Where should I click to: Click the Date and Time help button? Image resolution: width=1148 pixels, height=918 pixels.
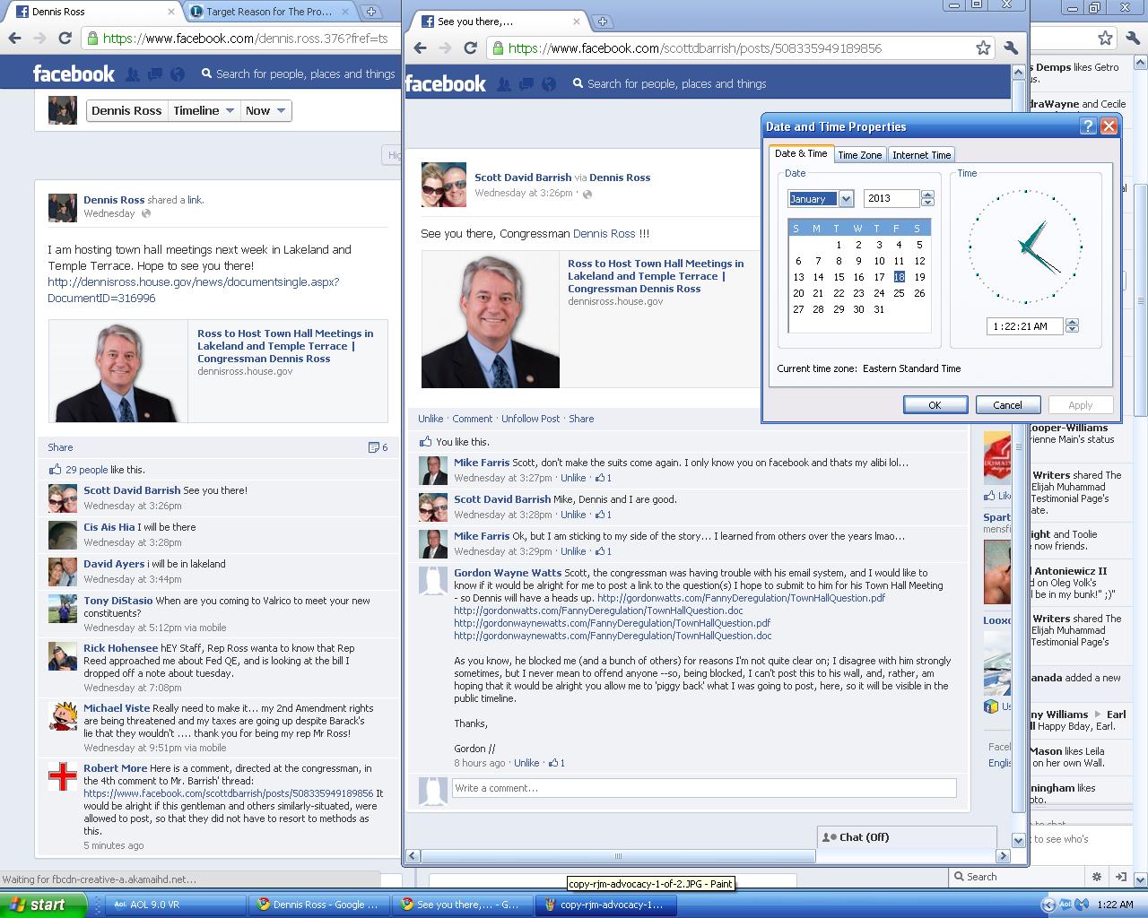click(x=1088, y=126)
